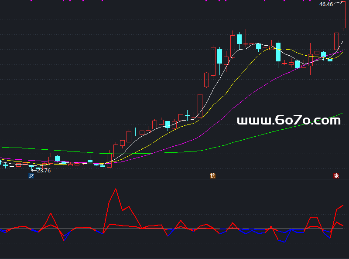Click the 46.46 high price label

pyautogui.click(x=325, y=4)
